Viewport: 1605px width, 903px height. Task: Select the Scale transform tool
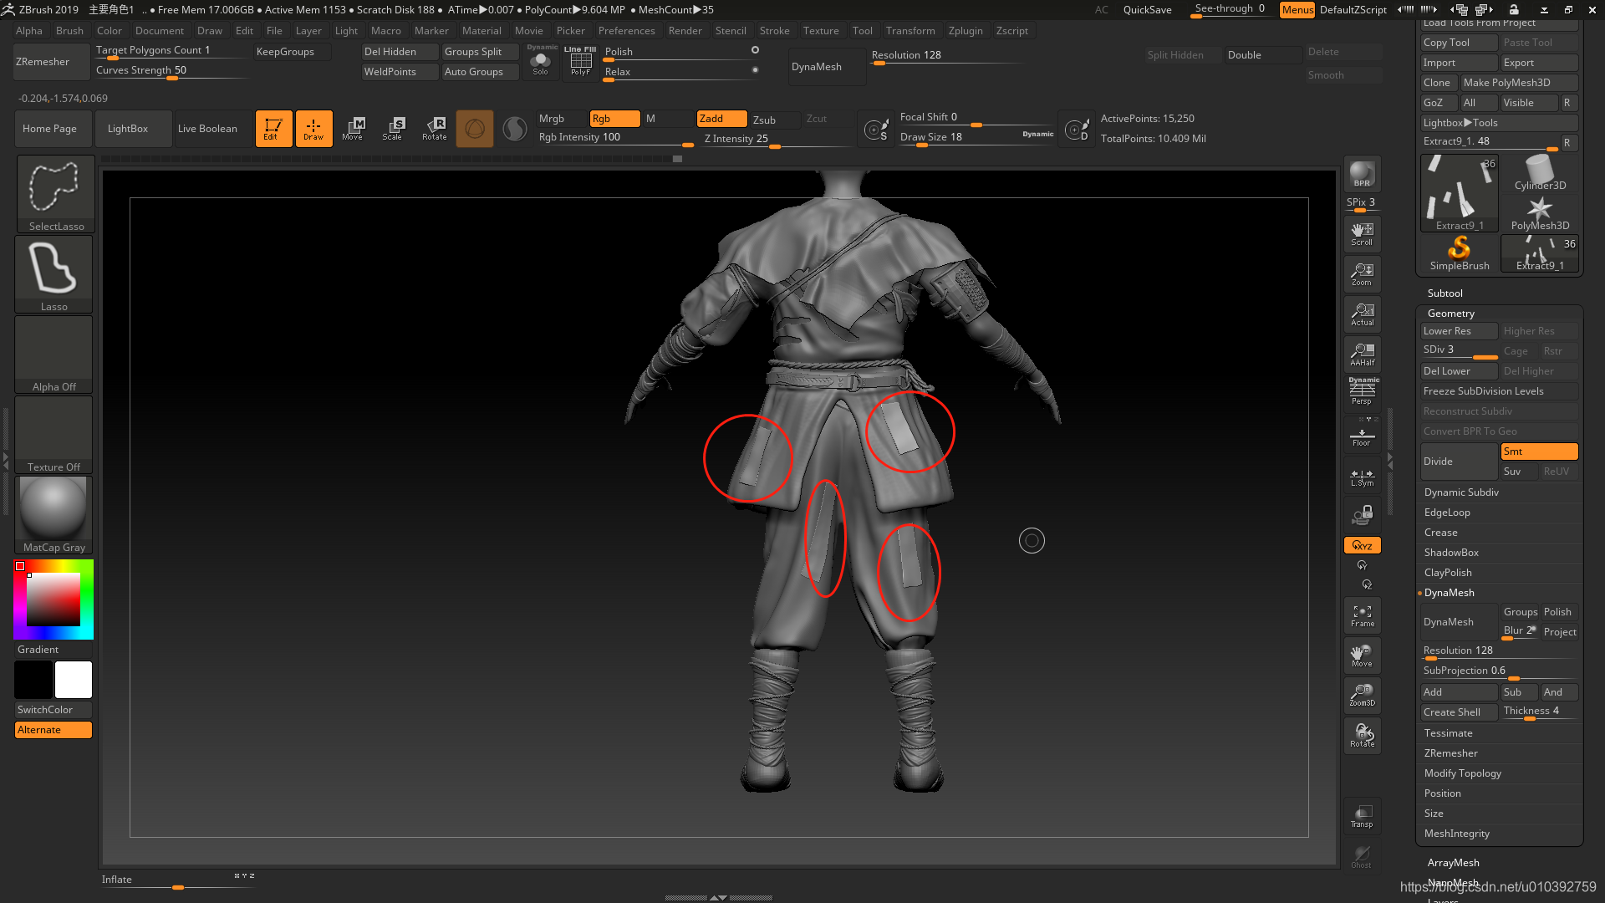[393, 128]
